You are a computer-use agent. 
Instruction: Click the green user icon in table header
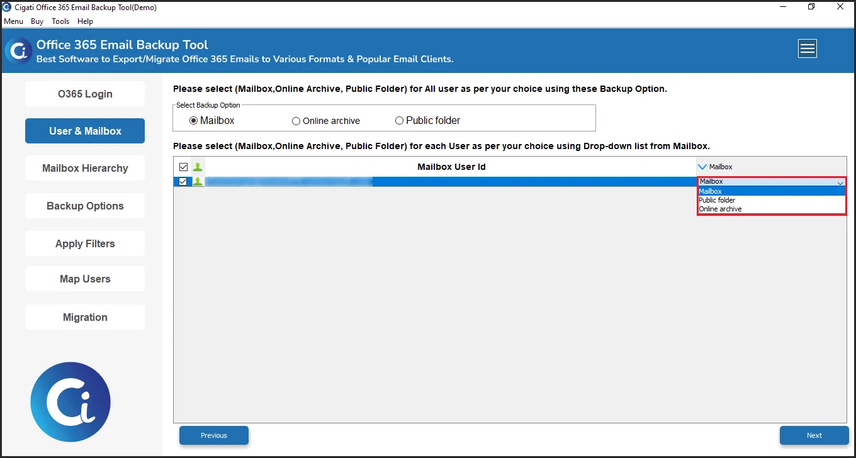click(198, 167)
